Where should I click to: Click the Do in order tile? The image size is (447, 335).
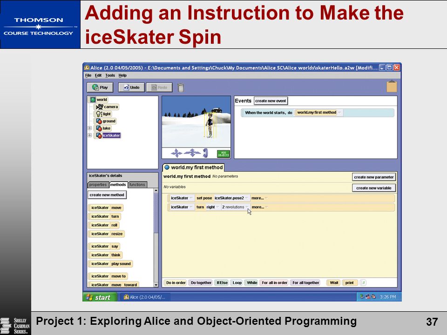point(176,282)
